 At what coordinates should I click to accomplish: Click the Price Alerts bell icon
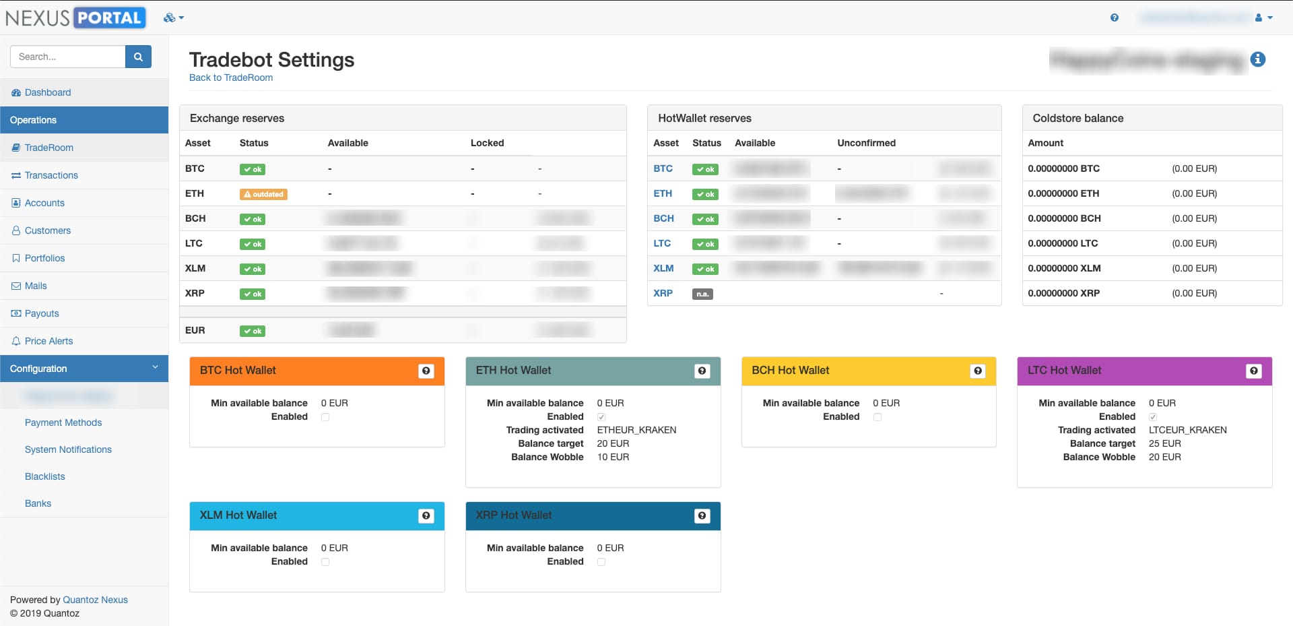(15, 340)
